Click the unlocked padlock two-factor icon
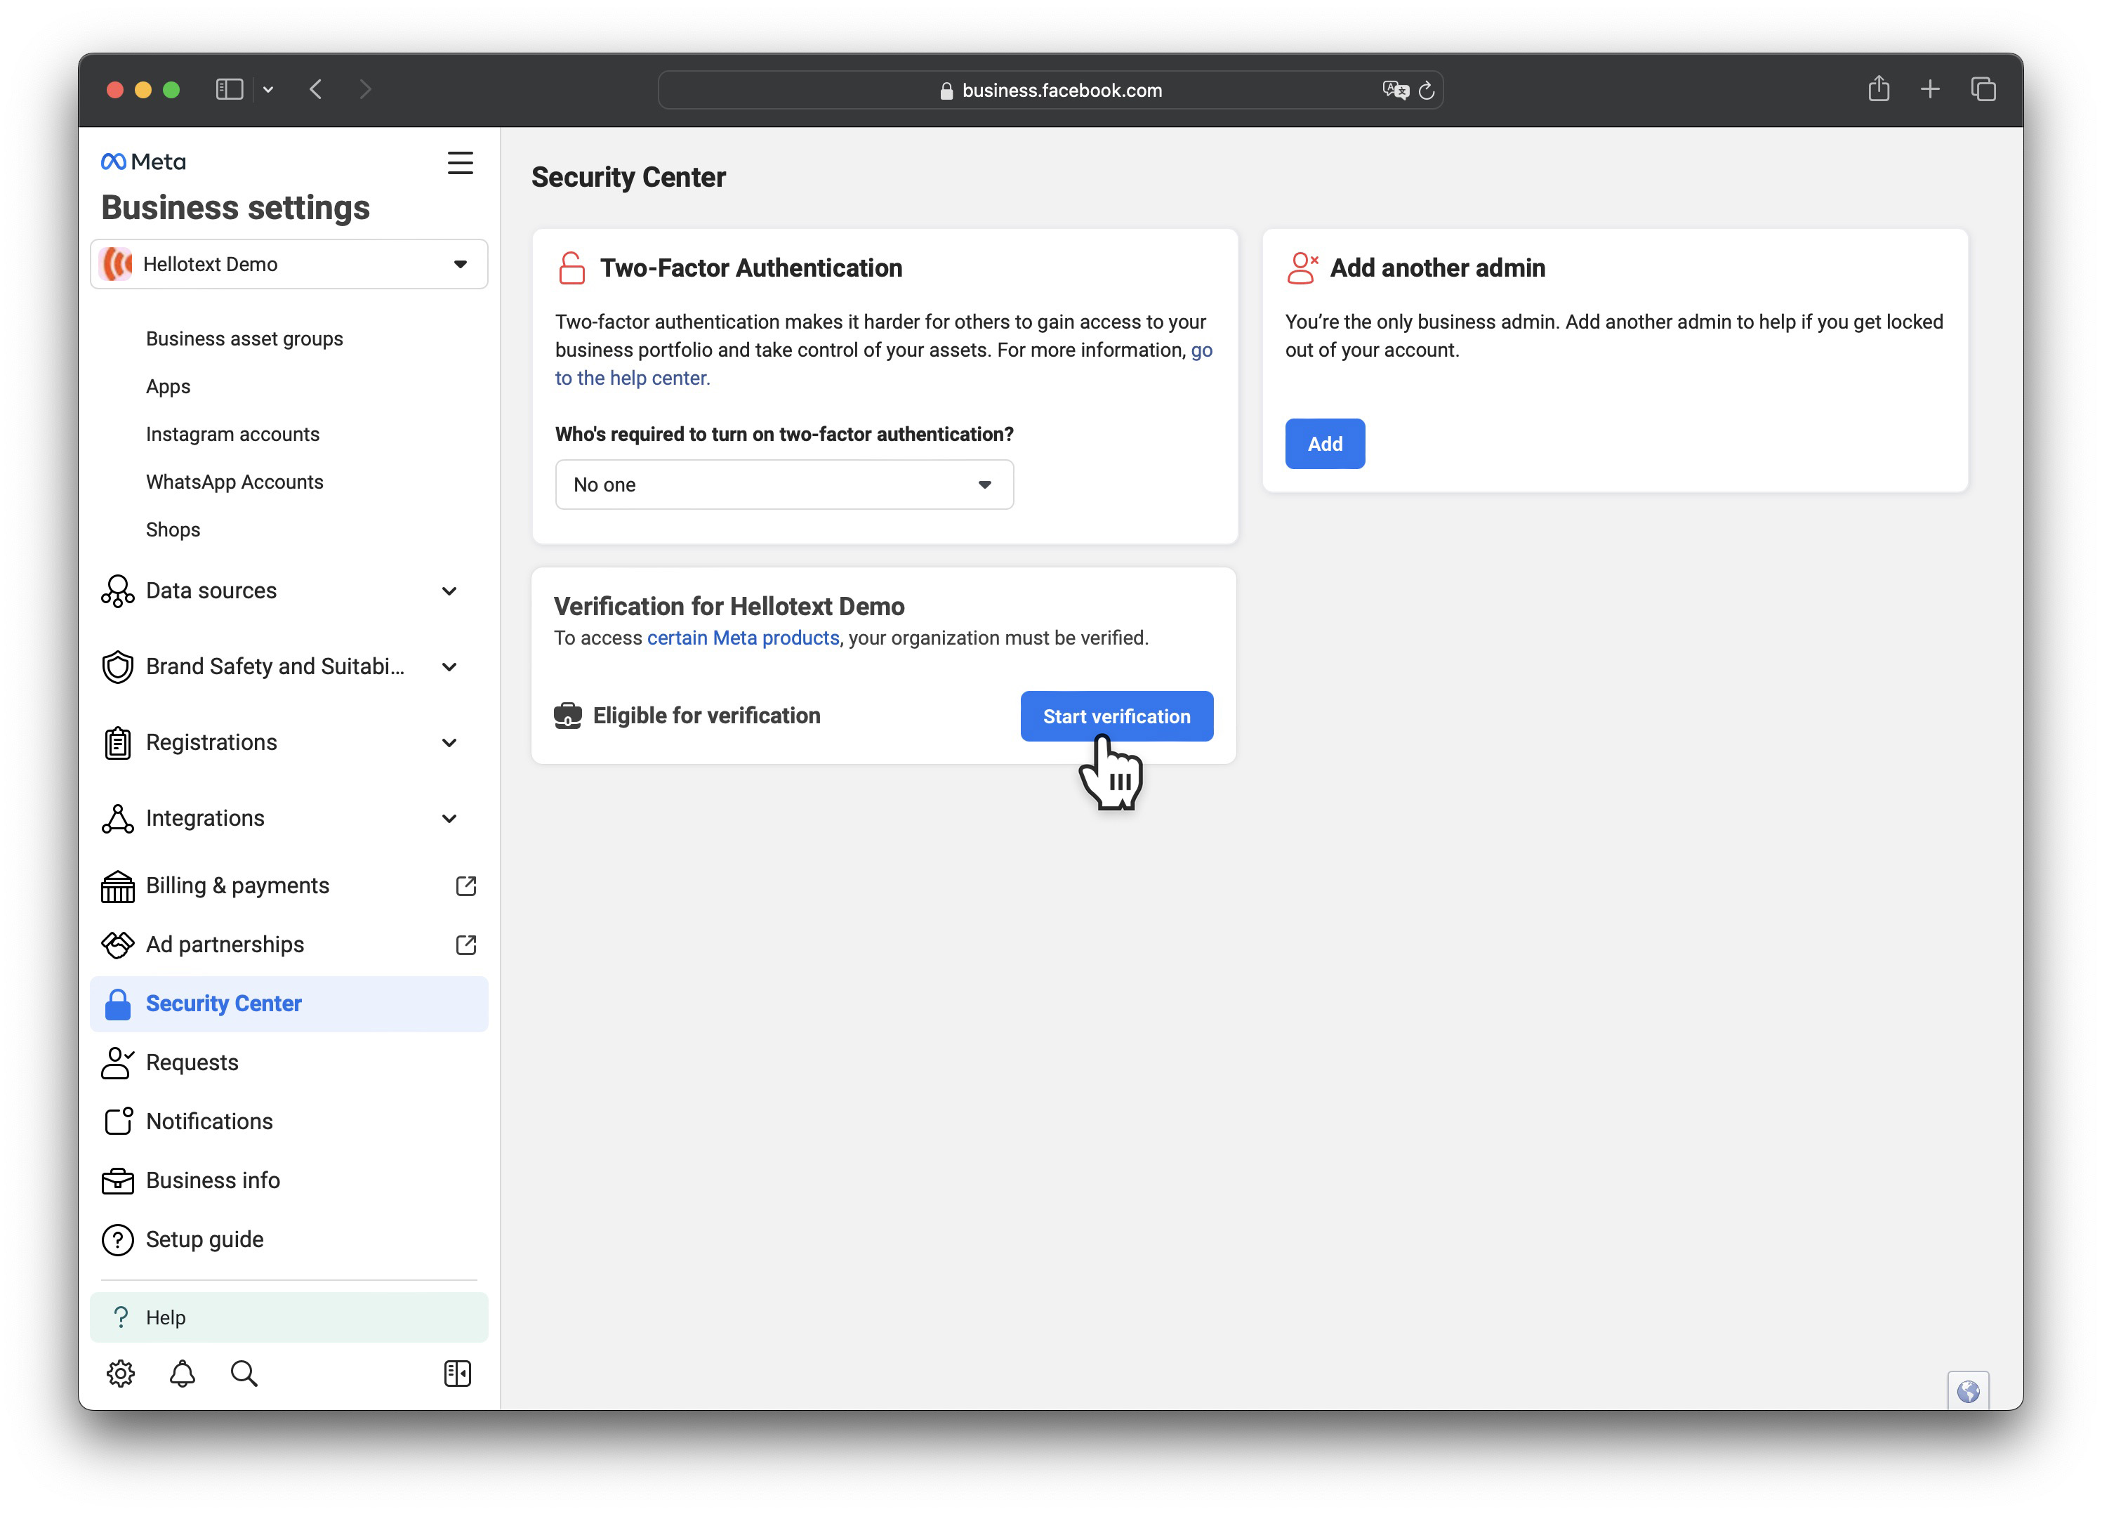Image resolution: width=2102 pixels, height=1514 pixels. point(572,268)
